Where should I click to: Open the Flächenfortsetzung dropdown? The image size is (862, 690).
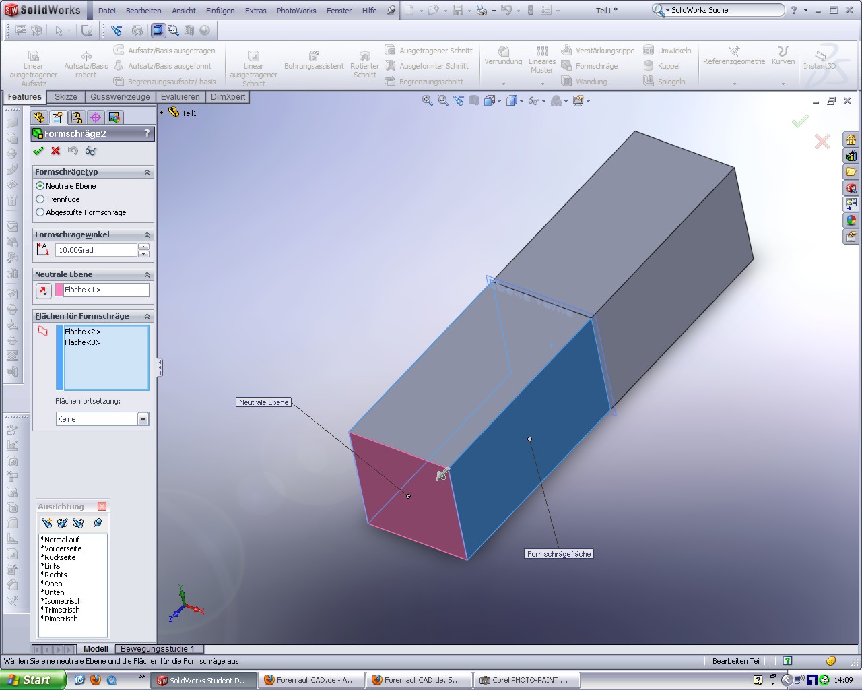click(x=143, y=419)
